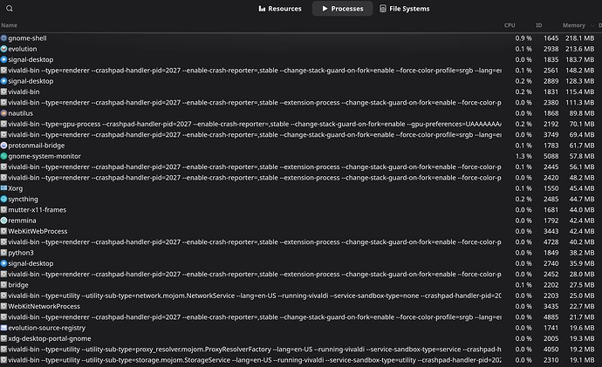Image resolution: width=602 pixels, height=367 pixels.
Task: Sort by the ID column header
Action: (538, 25)
